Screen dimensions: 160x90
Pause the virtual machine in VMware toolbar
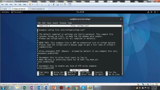[x=30, y=4]
